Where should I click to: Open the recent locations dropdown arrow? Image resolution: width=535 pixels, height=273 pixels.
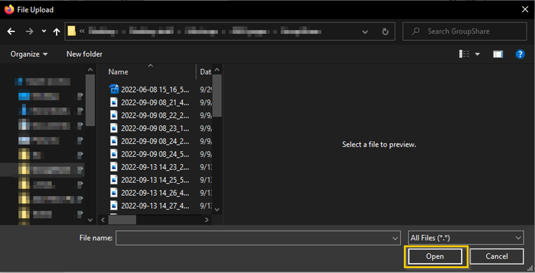click(44, 31)
